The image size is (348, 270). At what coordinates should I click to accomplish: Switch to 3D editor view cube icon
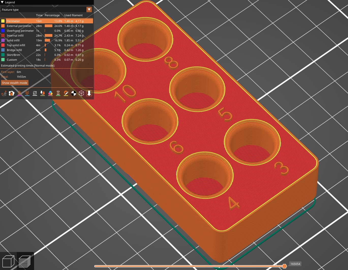click(8, 261)
